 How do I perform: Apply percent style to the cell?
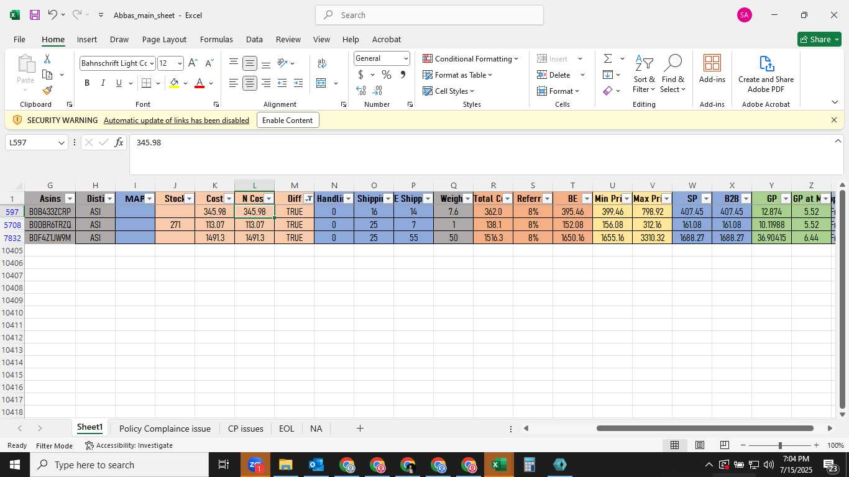pyautogui.click(x=386, y=75)
